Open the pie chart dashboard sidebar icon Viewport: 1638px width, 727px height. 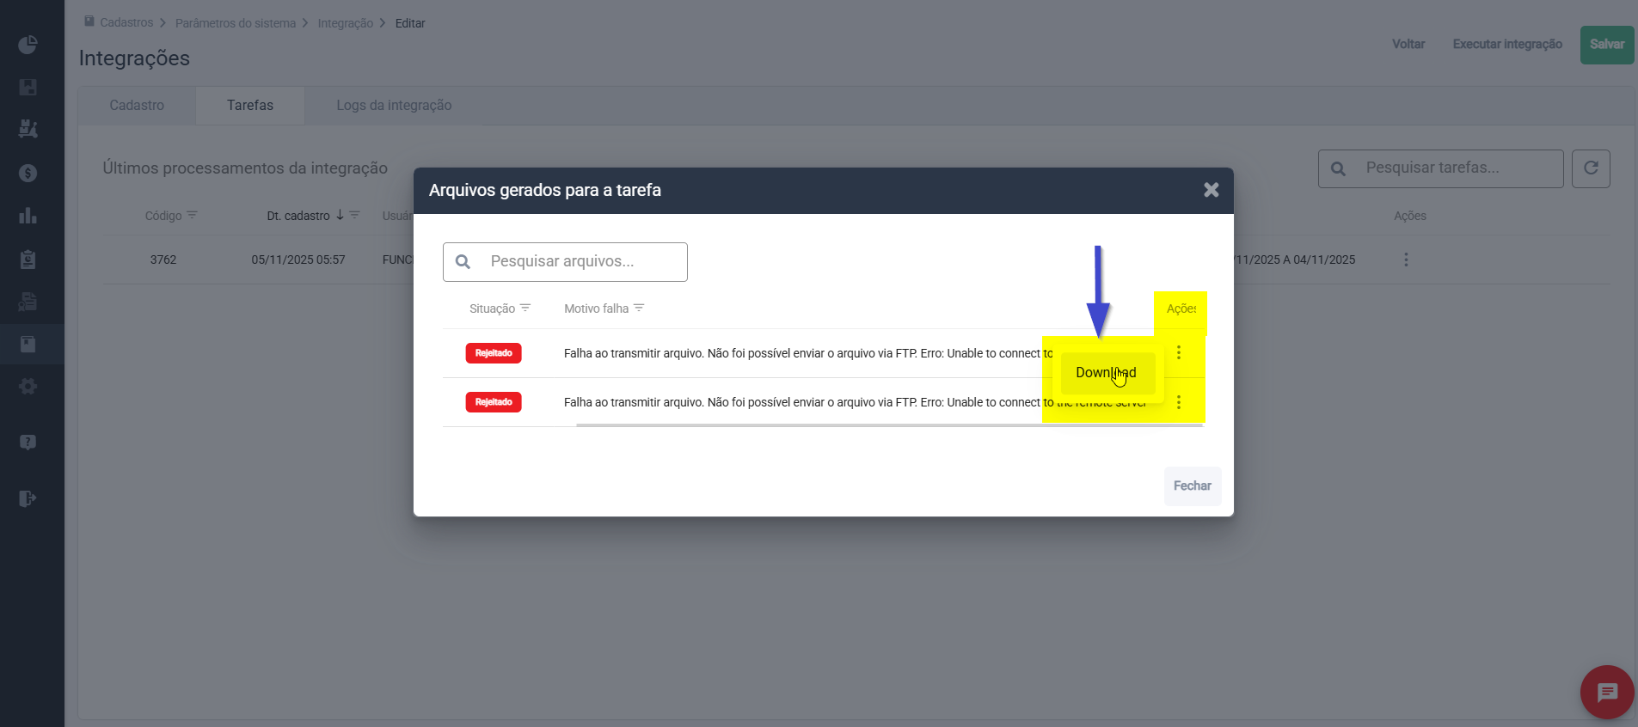click(28, 45)
